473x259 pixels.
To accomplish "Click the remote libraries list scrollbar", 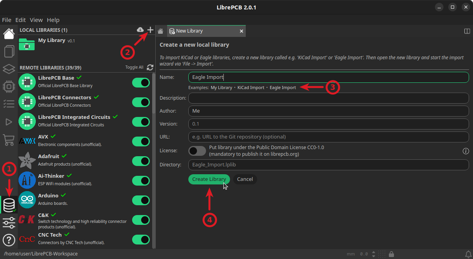I will point(154,93).
